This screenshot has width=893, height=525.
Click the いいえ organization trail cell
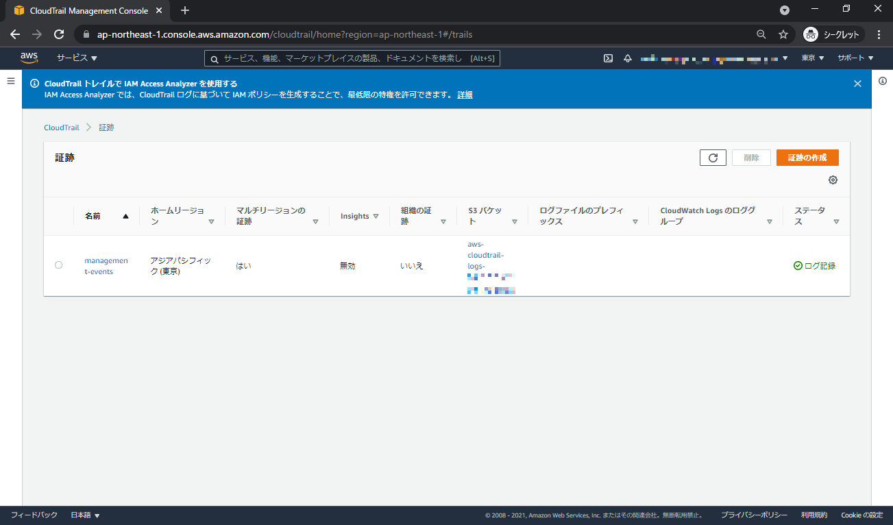[412, 266]
